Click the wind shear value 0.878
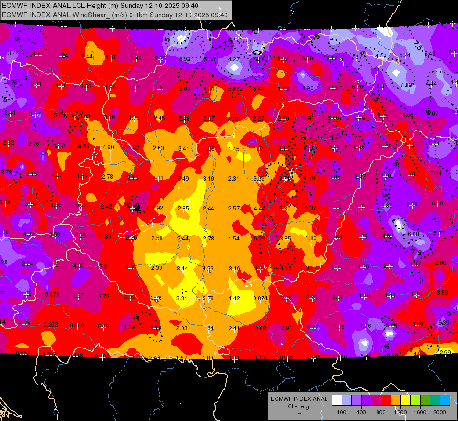 point(52,295)
